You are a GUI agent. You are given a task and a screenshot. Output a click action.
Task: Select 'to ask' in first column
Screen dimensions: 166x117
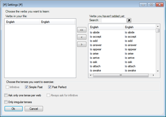click(x=93, y=62)
